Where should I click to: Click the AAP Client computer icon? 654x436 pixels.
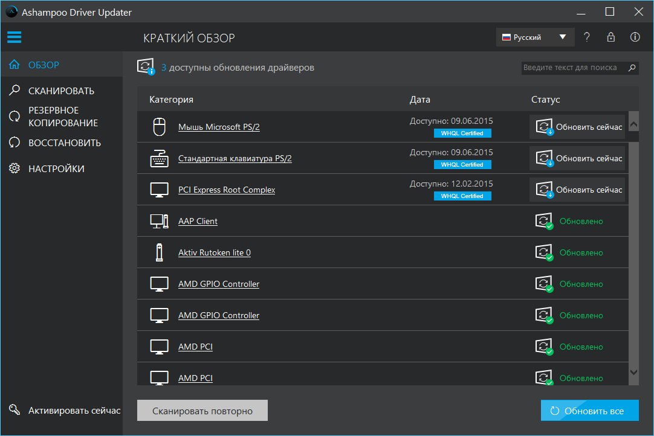160,221
